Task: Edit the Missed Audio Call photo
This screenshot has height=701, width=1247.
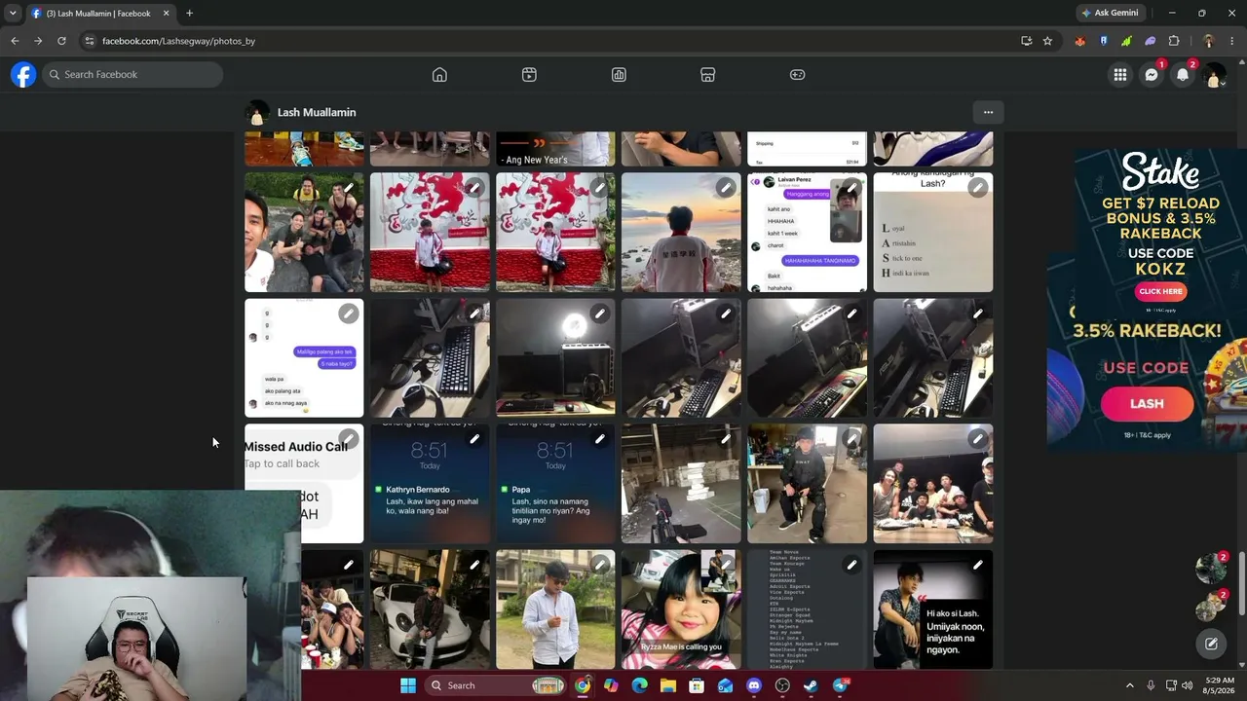Action: click(348, 439)
